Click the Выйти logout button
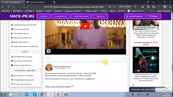Viewport: 173px width, 97px height. [154, 16]
